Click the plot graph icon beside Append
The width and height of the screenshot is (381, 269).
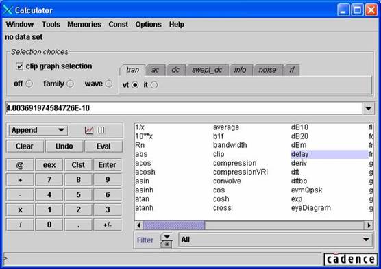coord(89,130)
